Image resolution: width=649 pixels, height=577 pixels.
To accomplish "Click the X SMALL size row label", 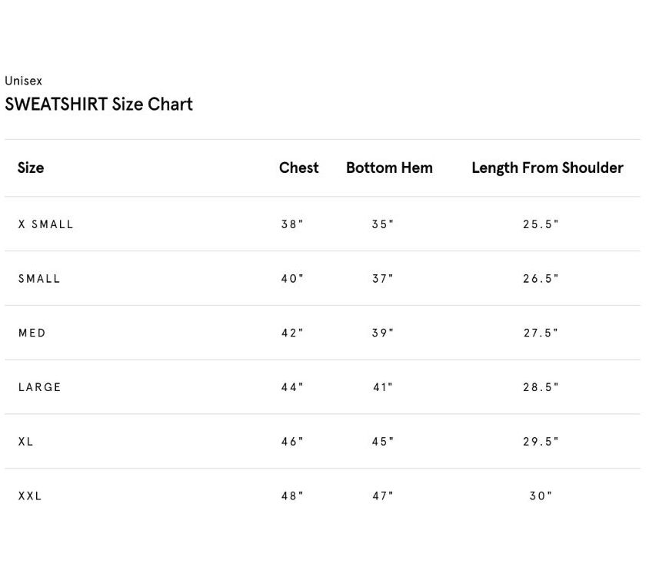I will [46, 224].
